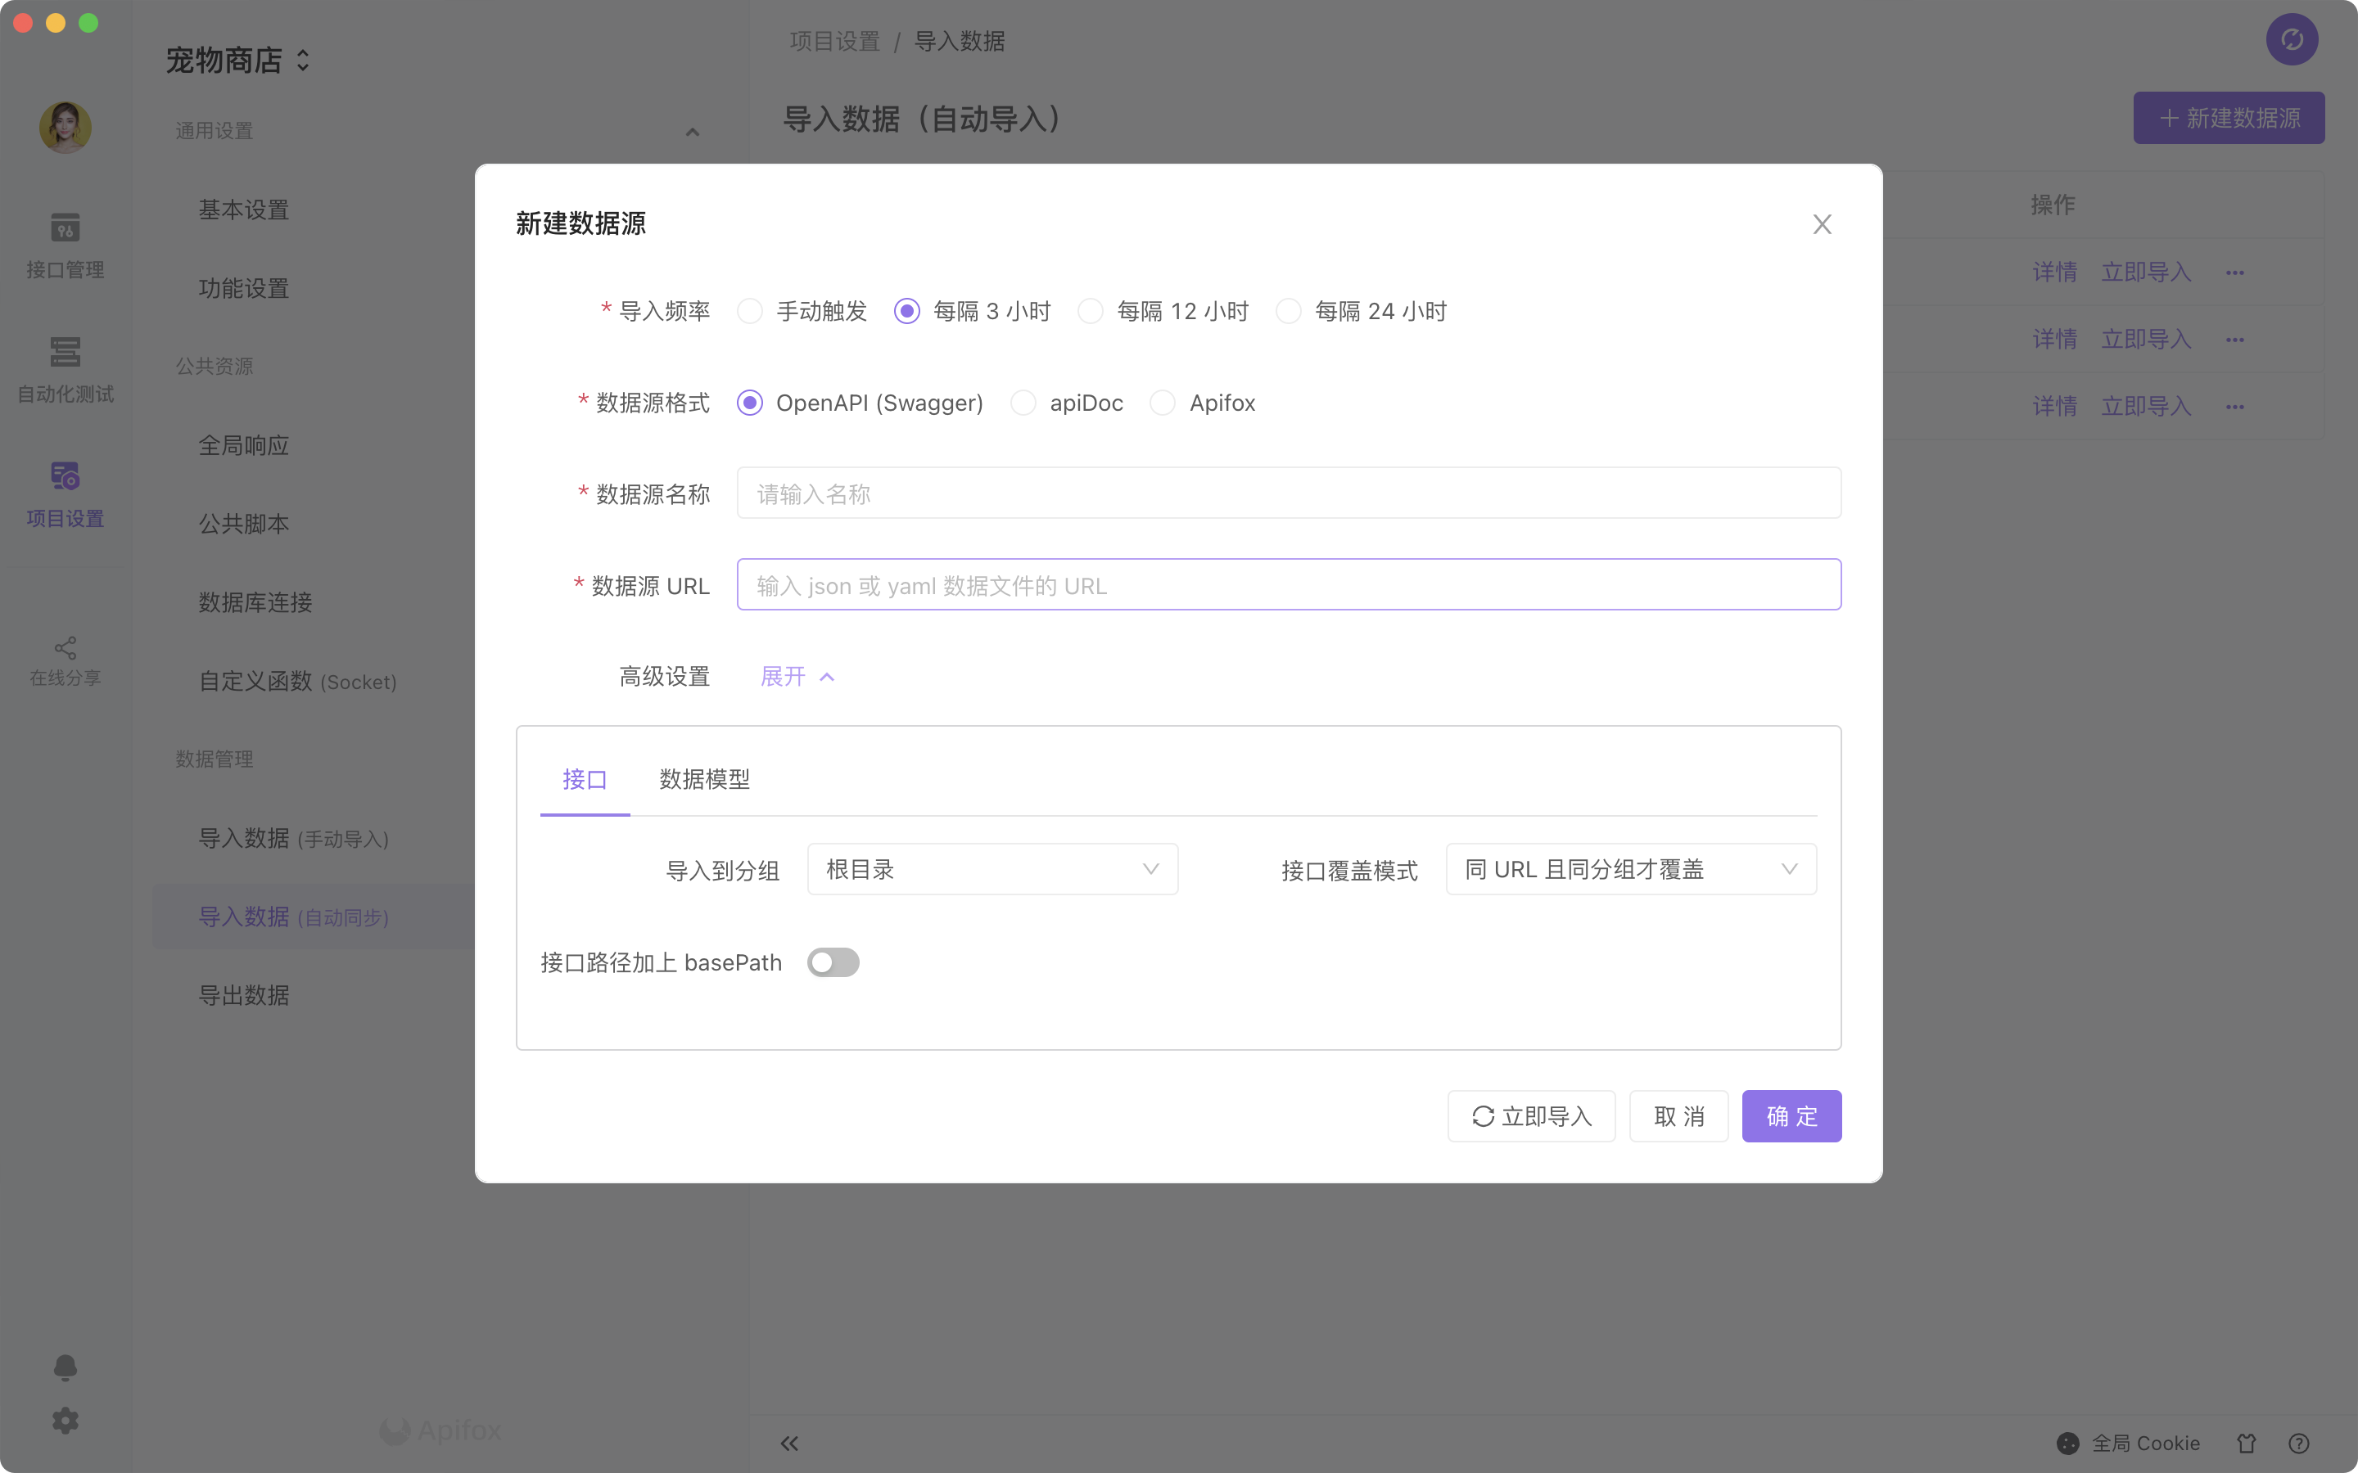2358x1473 pixels.
Task: Open 导出数据 menu item
Action: pyautogui.click(x=244, y=996)
